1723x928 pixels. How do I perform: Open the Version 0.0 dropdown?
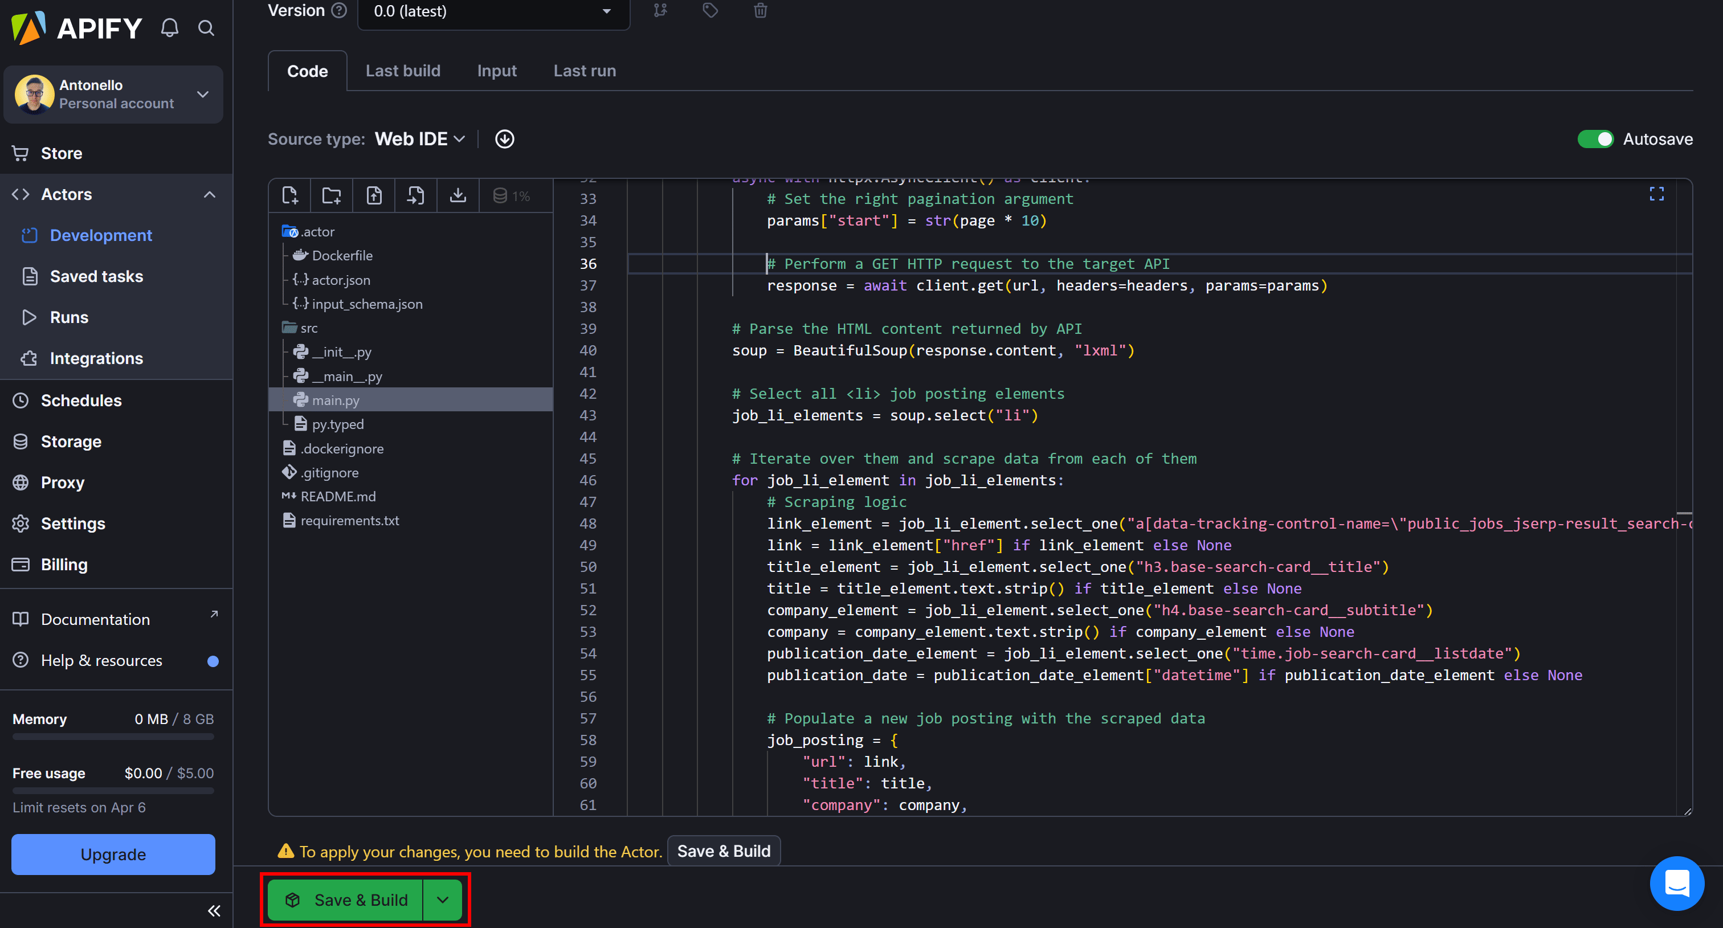(493, 11)
